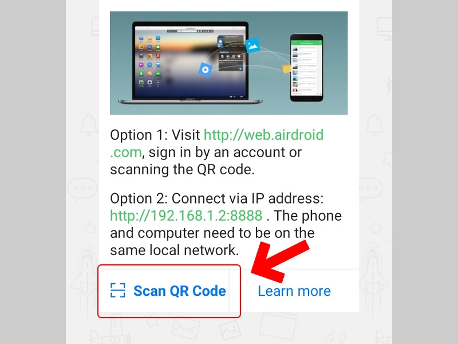Tap the Option 1 instruction paragraph
The width and height of the screenshot is (458, 344).
[217, 152]
